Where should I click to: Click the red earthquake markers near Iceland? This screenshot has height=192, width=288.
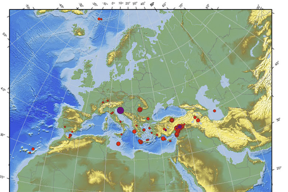[x=99, y=19]
